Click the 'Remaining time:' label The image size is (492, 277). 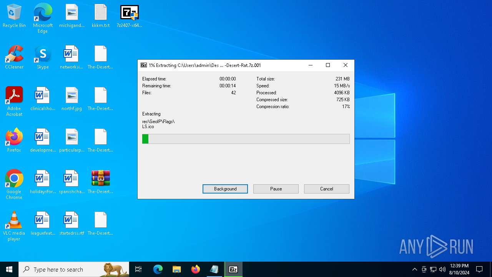point(156,86)
